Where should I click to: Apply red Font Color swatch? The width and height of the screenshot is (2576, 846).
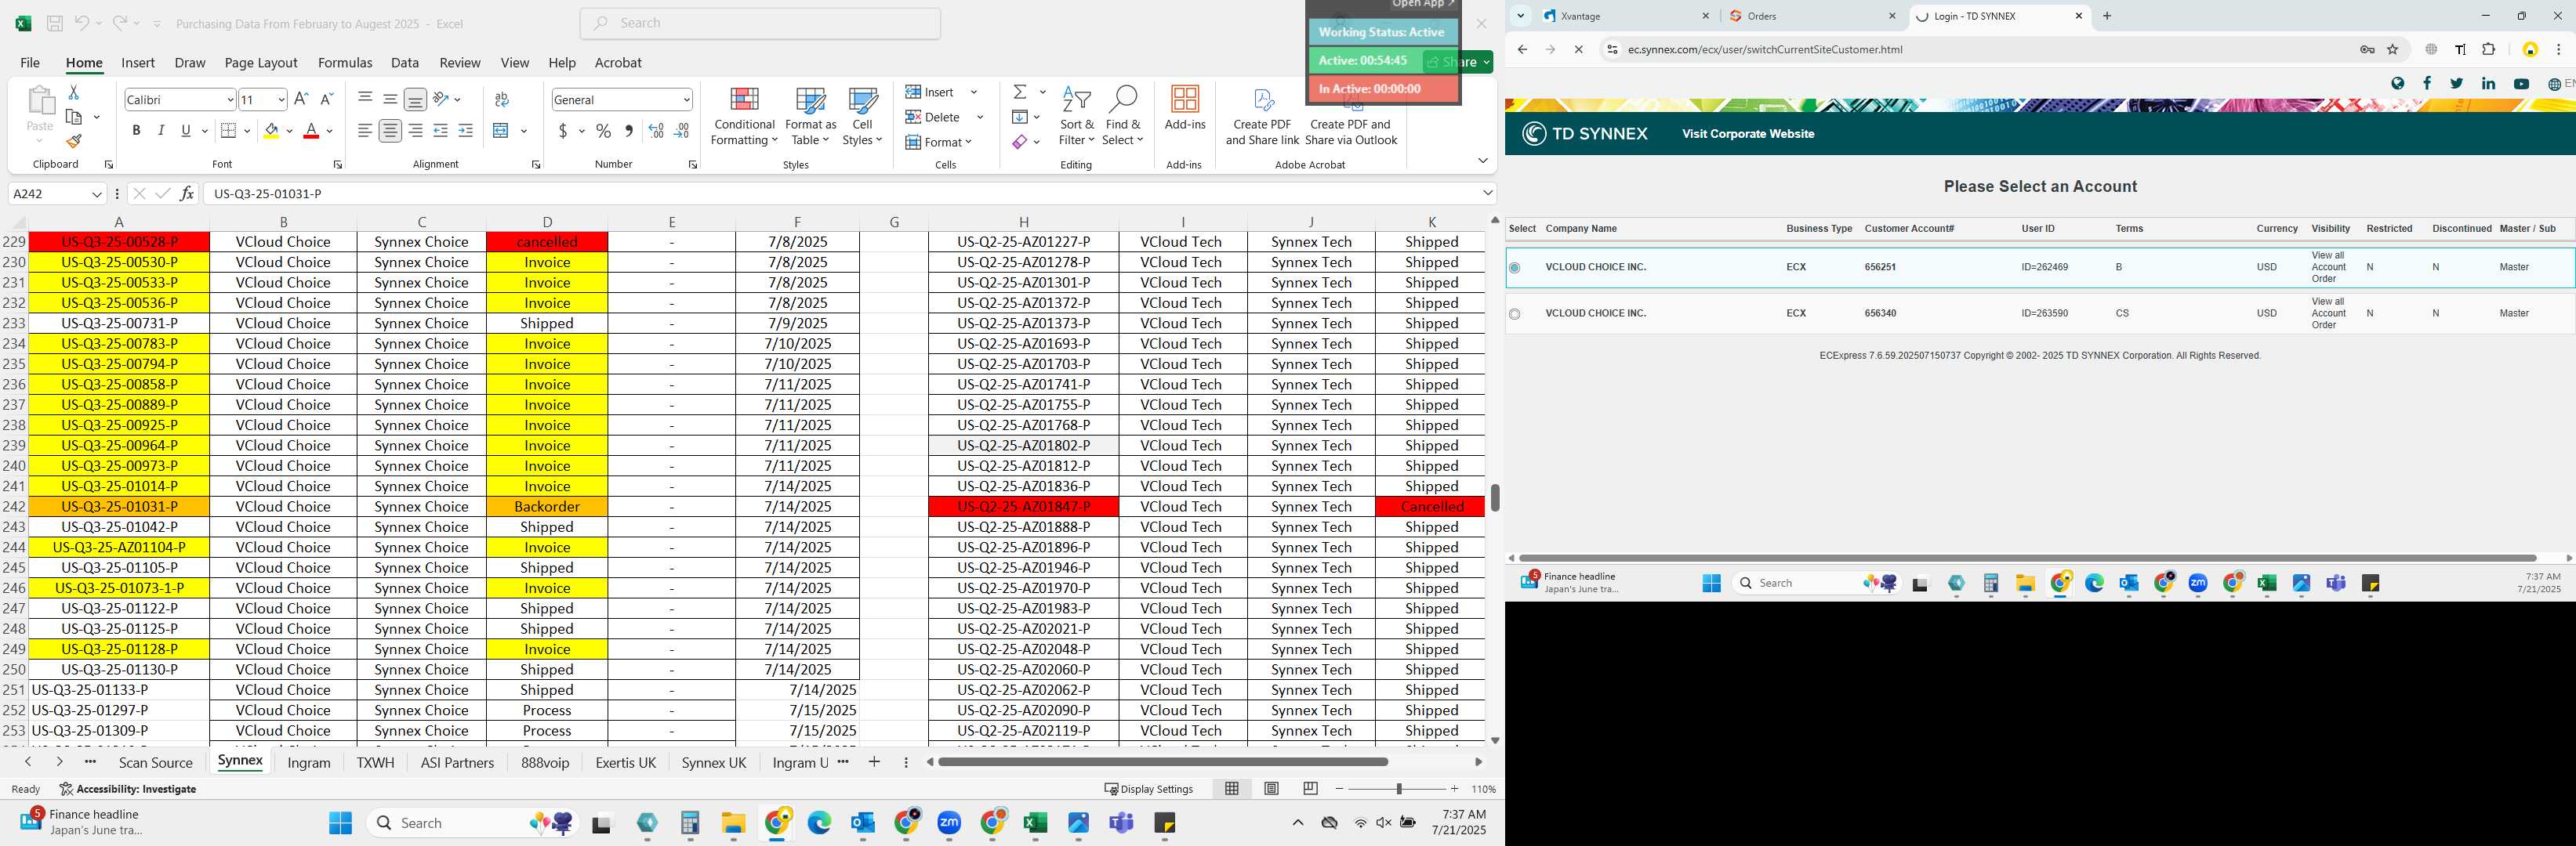pyautogui.click(x=311, y=131)
